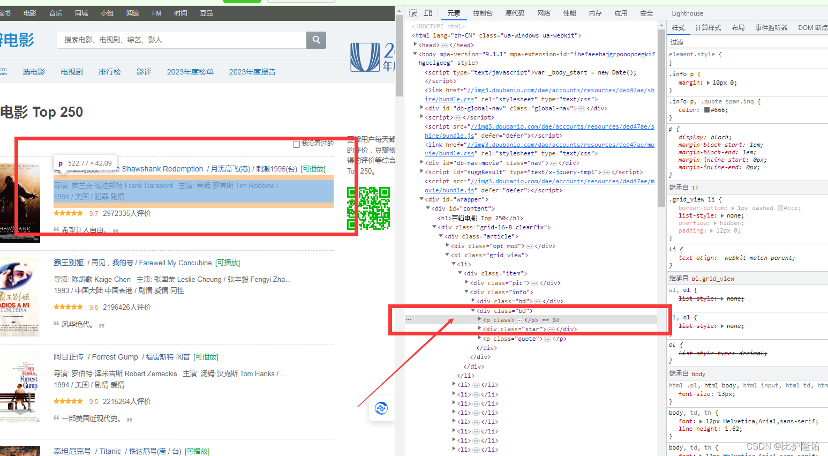Viewport: 828px width, 456px height.
Task: Click the Farewell My Concubine poster thumbnail
Action: [x=20, y=297]
